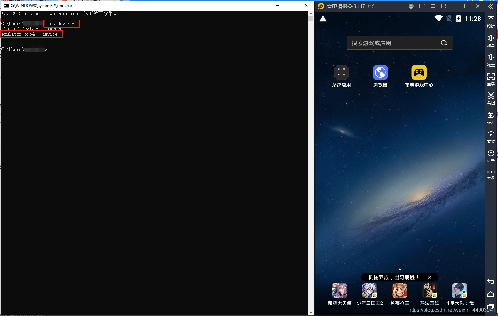Switch emulator to 全屏 fullscreen
498x316 pixels.
click(491, 79)
